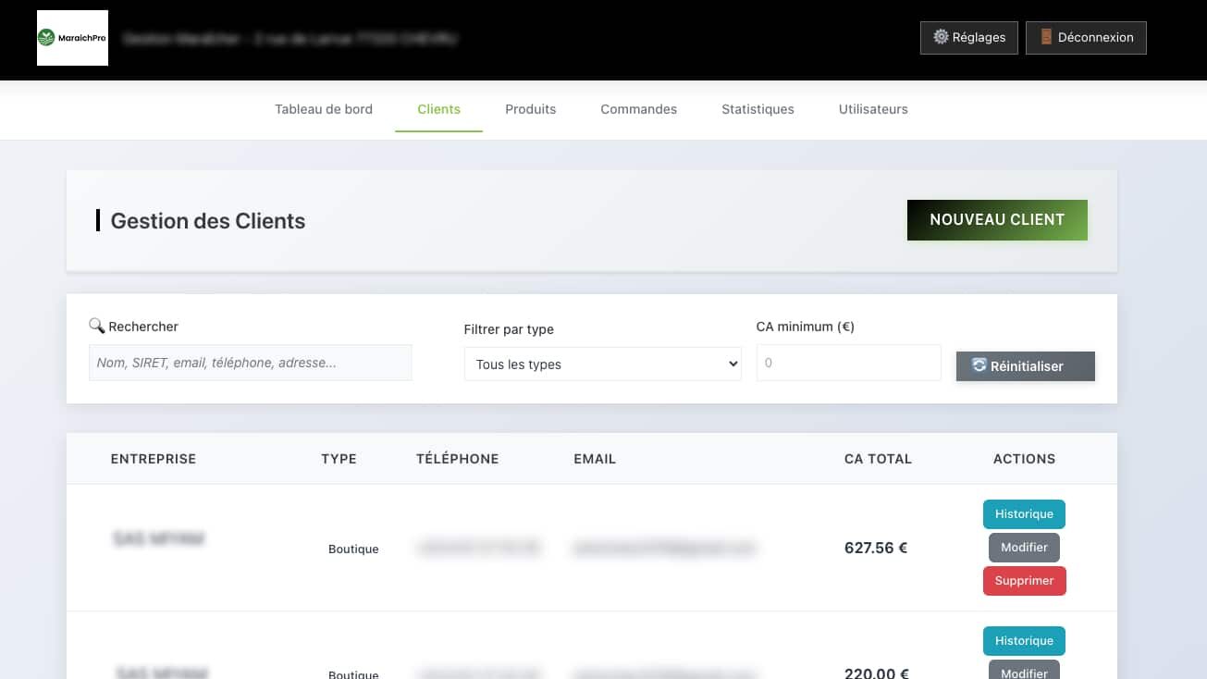The image size is (1207, 679).
Task: Click the door icon in Déconnexion
Action: coord(1046,37)
